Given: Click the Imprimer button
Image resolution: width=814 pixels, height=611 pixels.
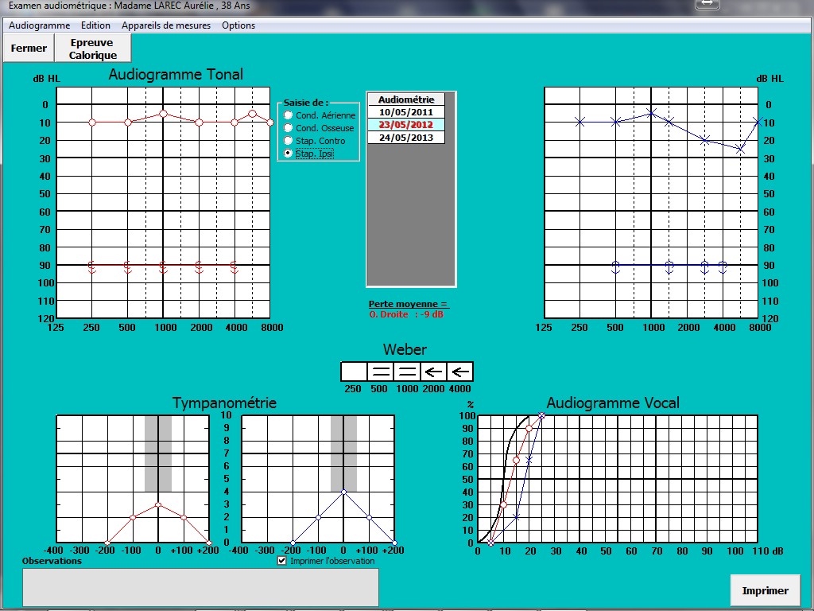Looking at the screenshot, I should pos(765,590).
